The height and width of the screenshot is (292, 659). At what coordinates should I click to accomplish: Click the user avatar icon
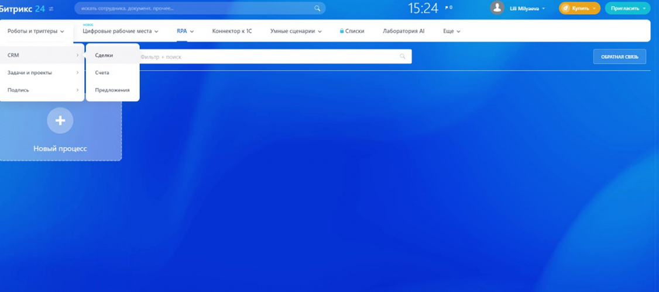coord(497,8)
